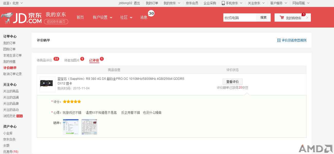Click the 退出 logout link
This screenshot has height=154, width=334.
(137, 3)
